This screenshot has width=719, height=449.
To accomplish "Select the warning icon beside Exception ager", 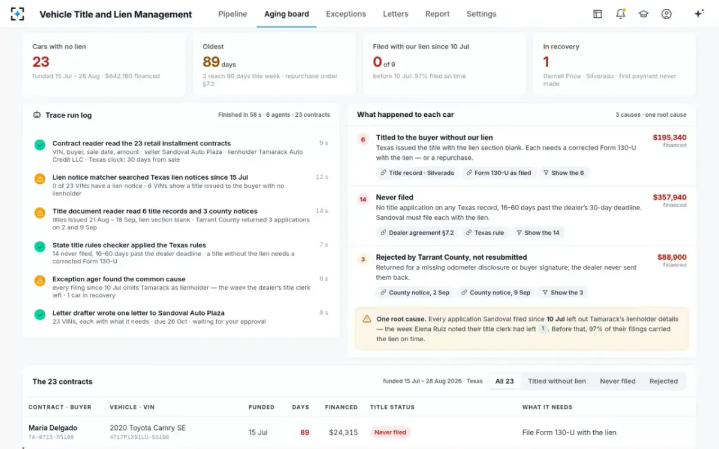I will [x=40, y=280].
